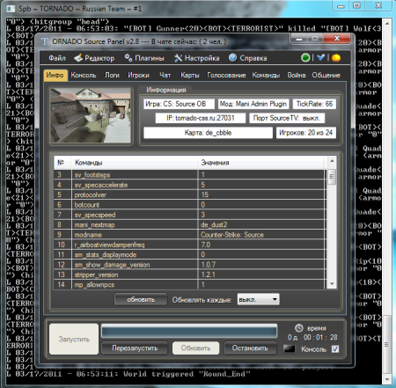This screenshot has height=388, width=396.
Task: Open the Редактор menu
Action: [94, 58]
